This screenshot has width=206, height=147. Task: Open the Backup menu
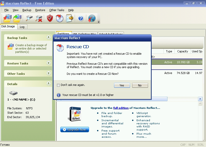(27, 10)
